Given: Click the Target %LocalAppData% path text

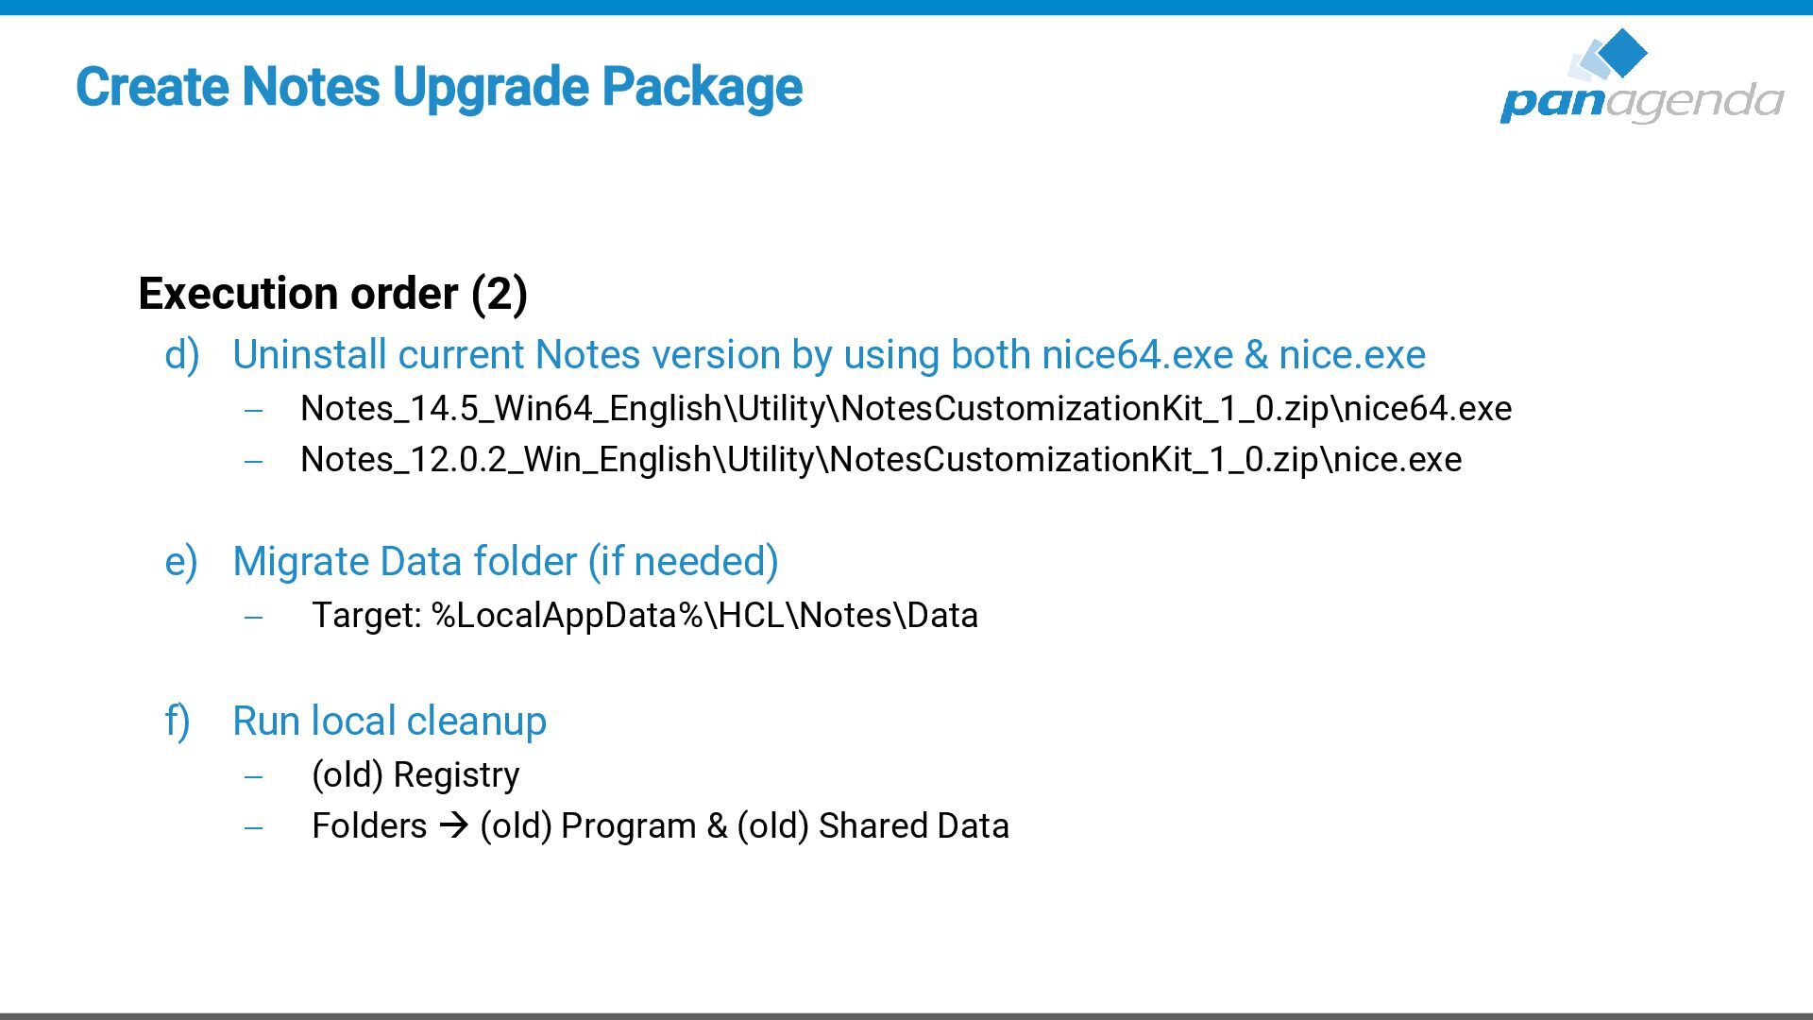Looking at the screenshot, I should 645,616.
